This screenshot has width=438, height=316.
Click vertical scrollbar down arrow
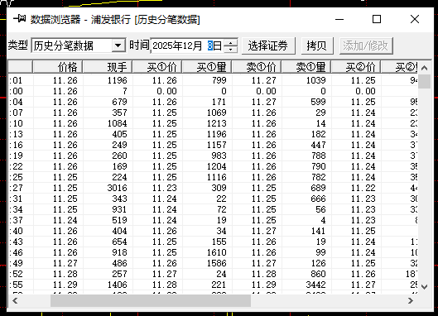pyautogui.click(x=424, y=287)
